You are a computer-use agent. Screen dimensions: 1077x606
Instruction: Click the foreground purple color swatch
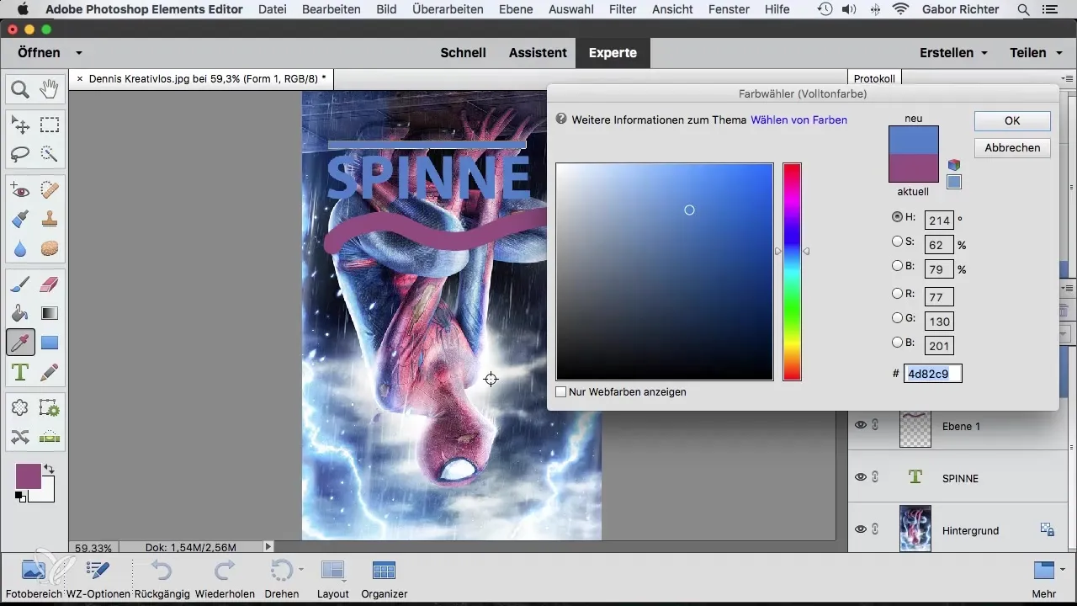pos(28,476)
